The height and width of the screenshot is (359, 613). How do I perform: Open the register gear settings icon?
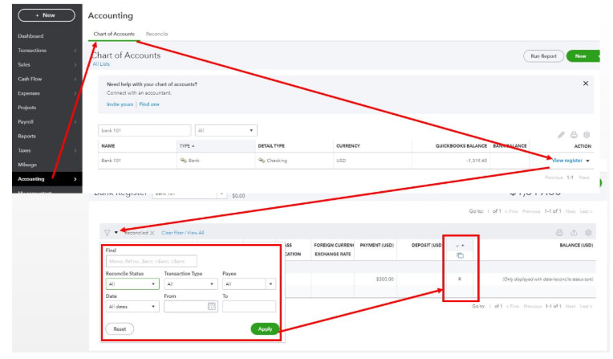(588, 233)
